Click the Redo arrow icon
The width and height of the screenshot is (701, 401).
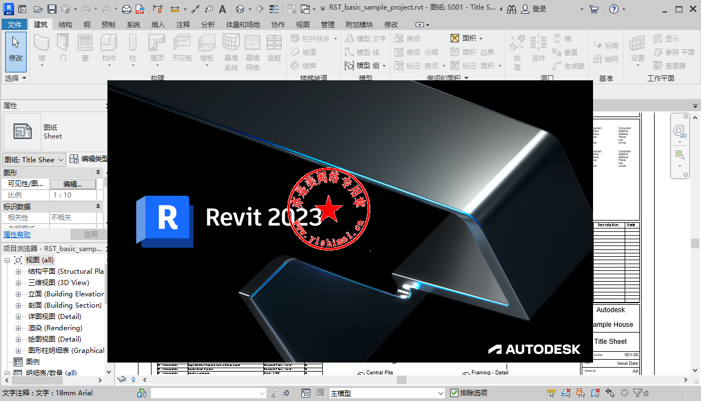[106, 9]
